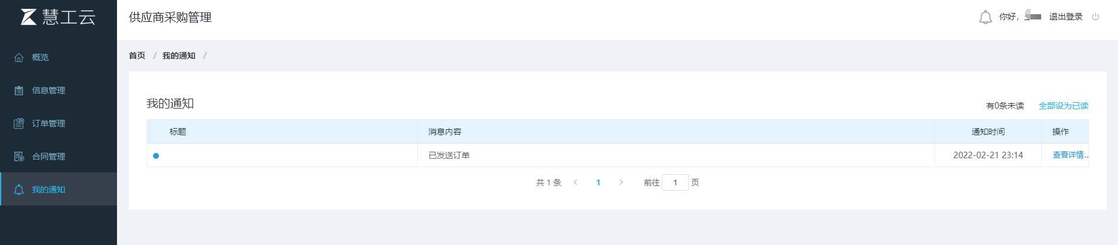Click the 订单管理 order icon
This screenshot has width=1118, height=245.
(19, 123)
